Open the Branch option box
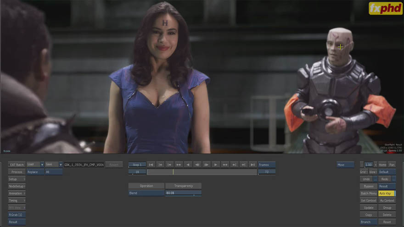This screenshot has width=404, height=227. (369, 222)
